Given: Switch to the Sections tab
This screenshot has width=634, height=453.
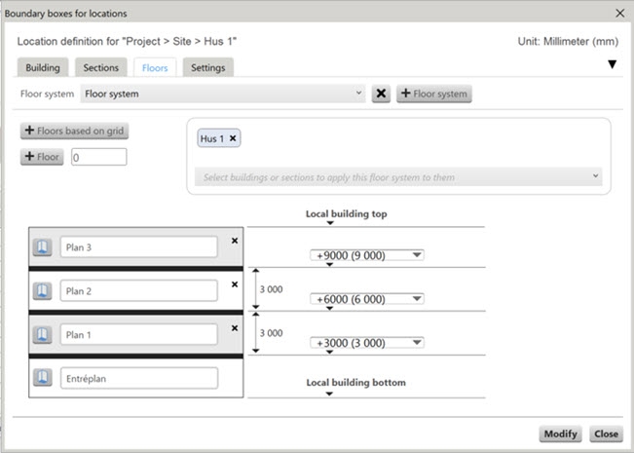Looking at the screenshot, I should point(101,67).
